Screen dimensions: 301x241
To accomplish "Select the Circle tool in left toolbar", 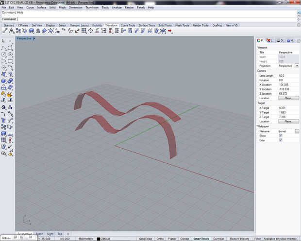I will pyautogui.click(x=3, y=54).
